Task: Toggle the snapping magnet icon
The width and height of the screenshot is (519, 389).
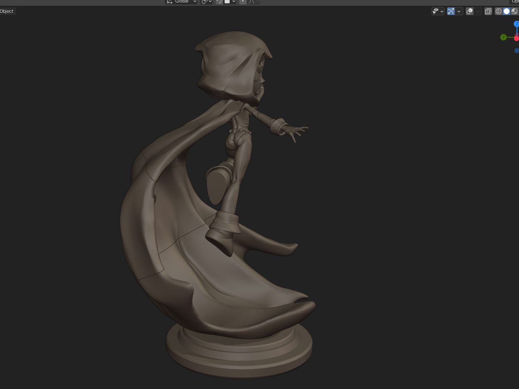Action: tap(219, 2)
